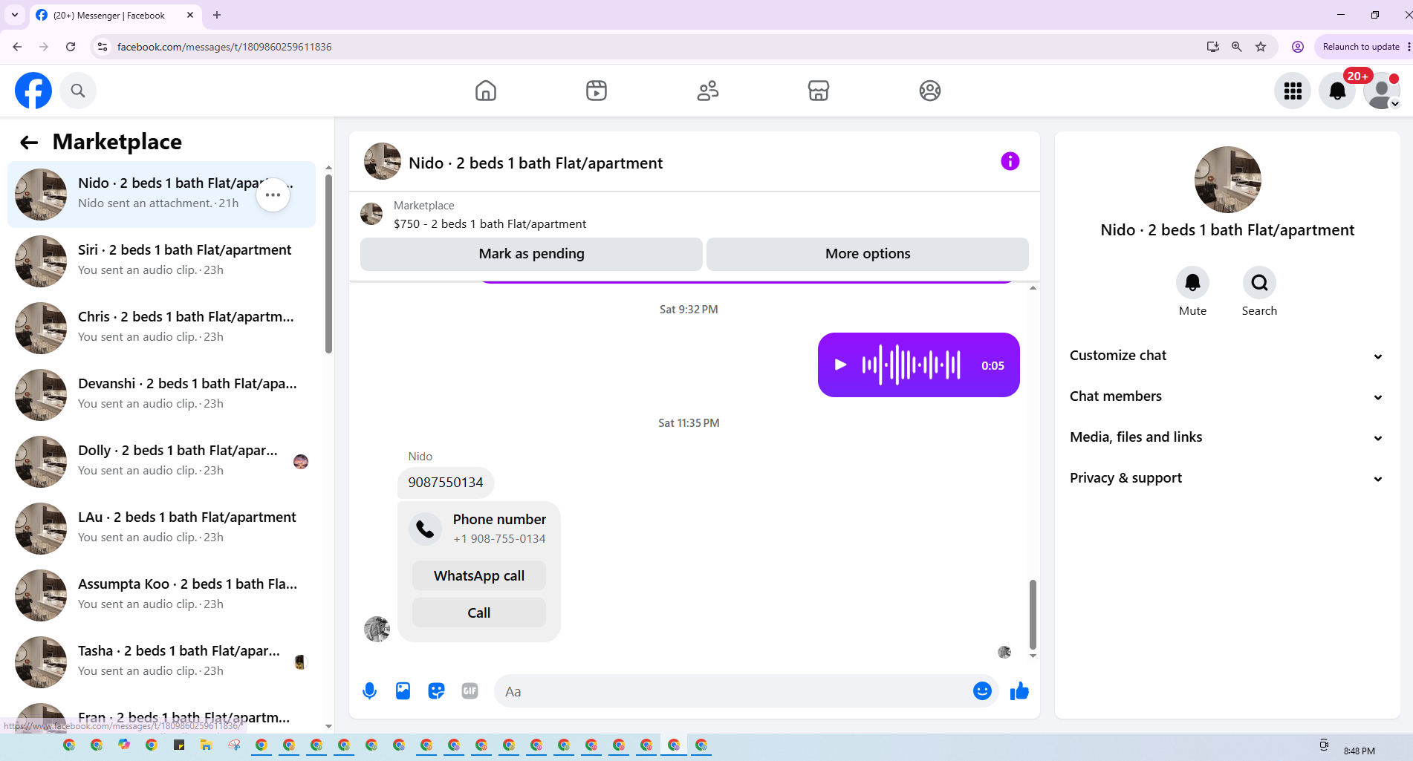The width and height of the screenshot is (1413, 761).
Task: Click the taskbar clock showing 8:48 PM
Action: (1360, 751)
